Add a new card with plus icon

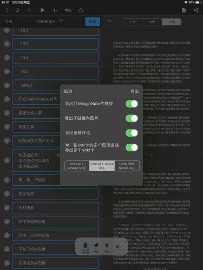(55, 10)
